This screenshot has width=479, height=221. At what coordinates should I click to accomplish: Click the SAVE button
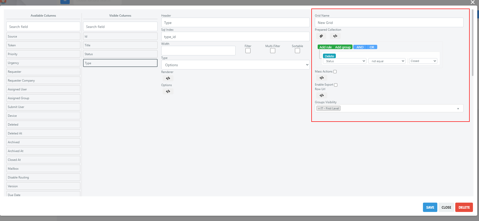pyautogui.click(x=430, y=207)
